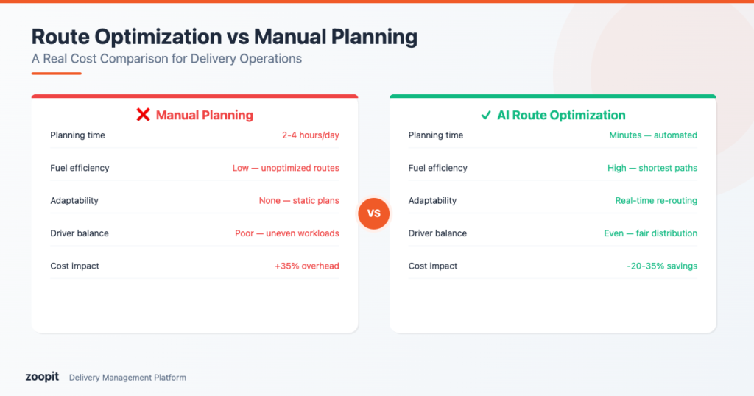Click the orange underline bar beneath the subtitle

[56, 73]
